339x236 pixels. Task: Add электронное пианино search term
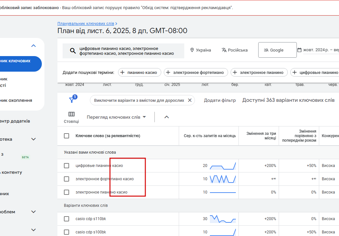pyautogui.click(x=259, y=72)
